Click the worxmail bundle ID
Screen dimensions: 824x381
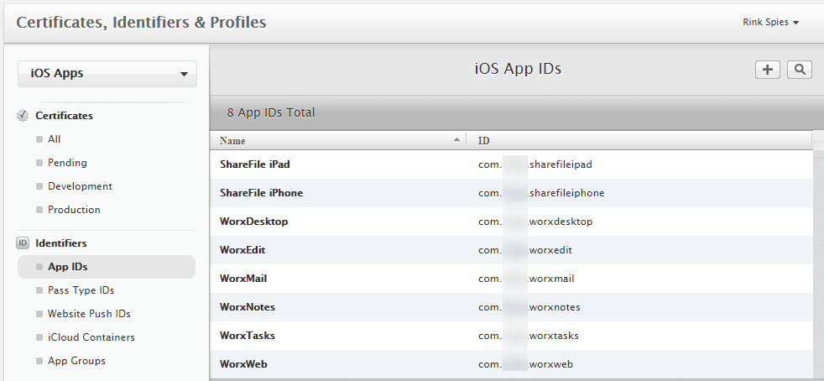pos(526,279)
